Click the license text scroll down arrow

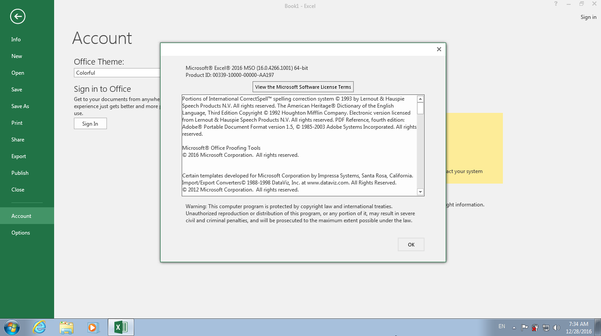pyautogui.click(x=420, y=192)
